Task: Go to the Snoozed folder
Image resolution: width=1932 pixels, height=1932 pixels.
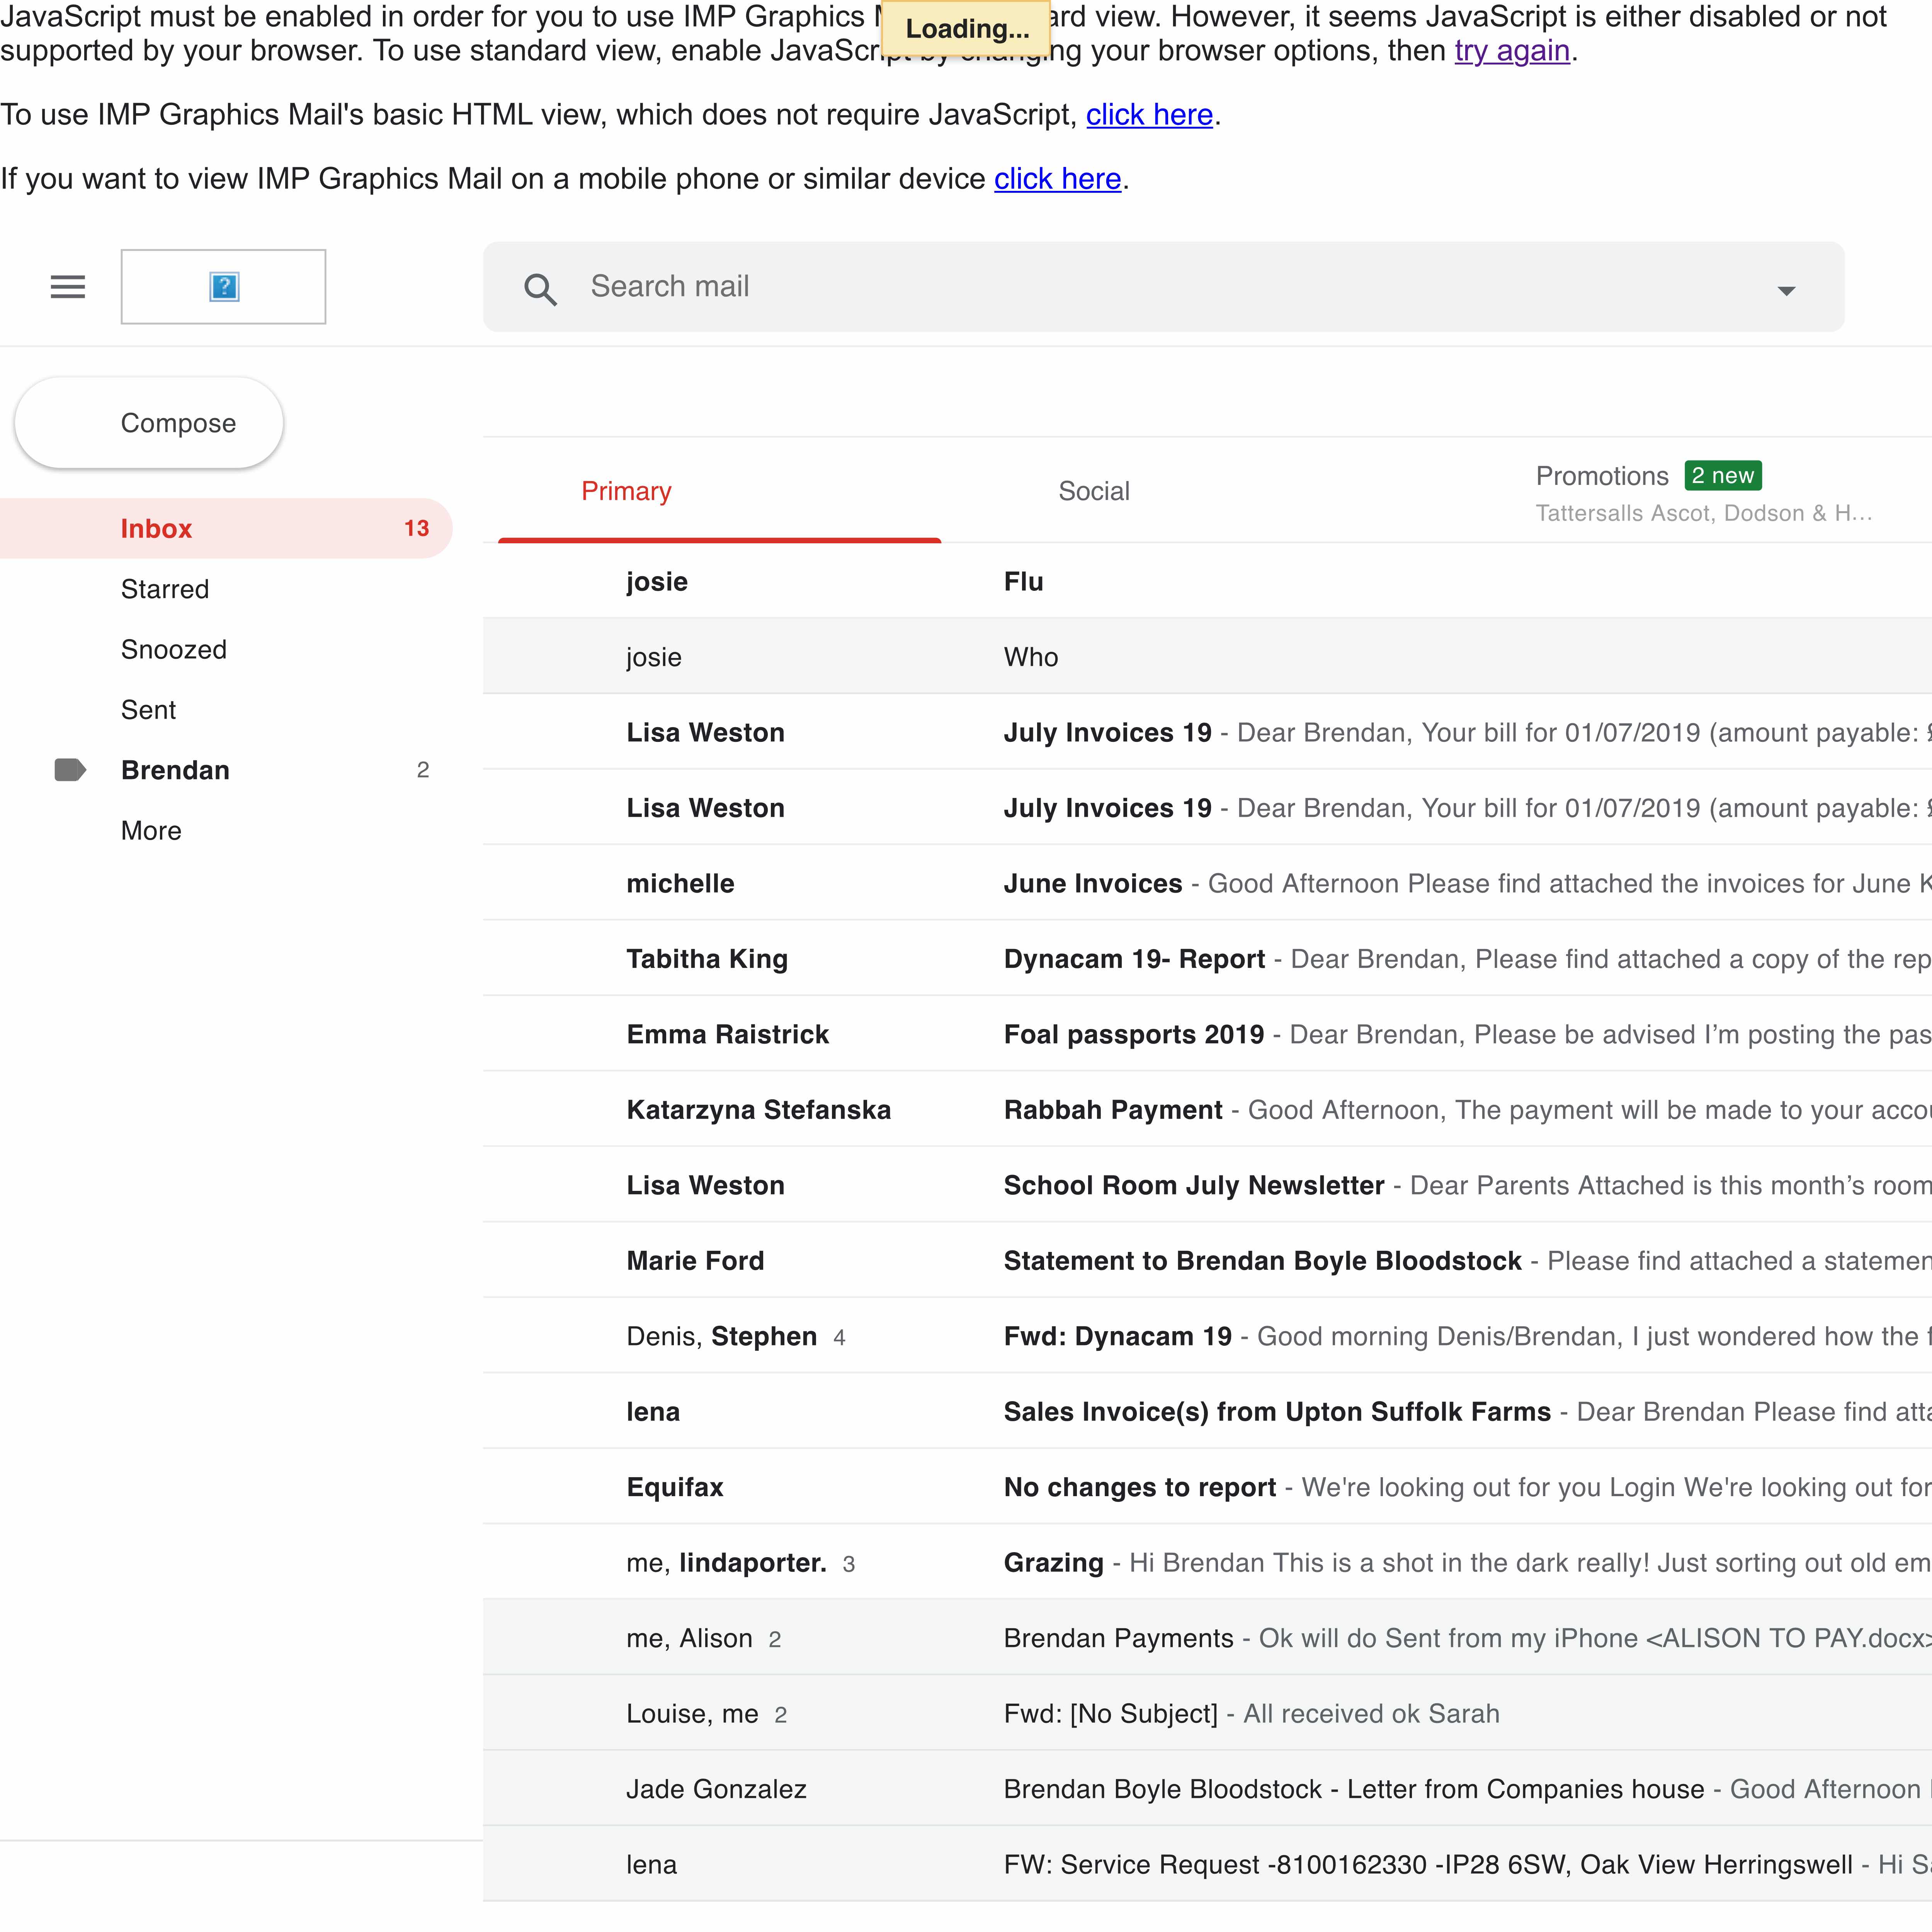Action: (174, 649)
